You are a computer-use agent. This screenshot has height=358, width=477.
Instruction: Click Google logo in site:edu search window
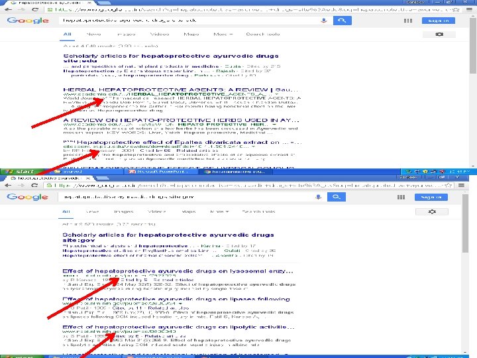coord(28,21)
